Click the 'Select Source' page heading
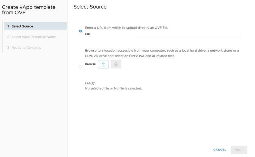The height and width of the screenshot is (157, 255). (x=90, y=7)
